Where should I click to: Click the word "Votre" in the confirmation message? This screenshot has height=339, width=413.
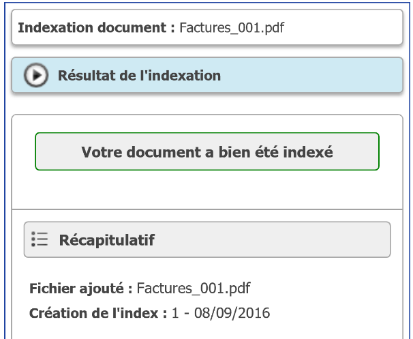100,152
